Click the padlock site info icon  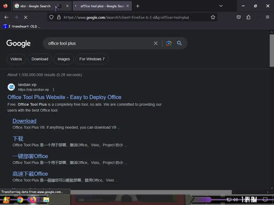tap(59, 17)
